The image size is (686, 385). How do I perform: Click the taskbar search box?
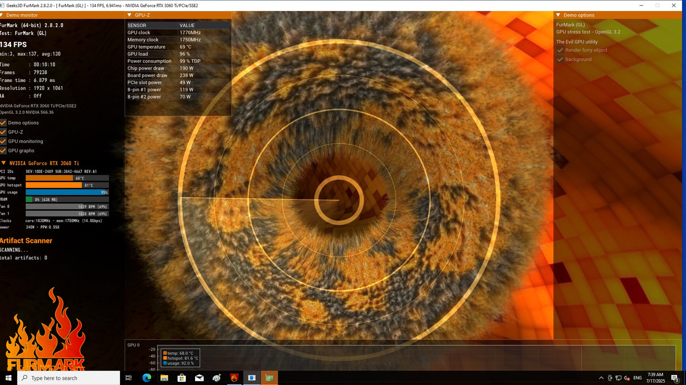(x=69, y=378)
